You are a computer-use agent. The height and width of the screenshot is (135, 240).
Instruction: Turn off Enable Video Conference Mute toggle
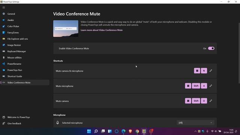(x=211, y=48)
